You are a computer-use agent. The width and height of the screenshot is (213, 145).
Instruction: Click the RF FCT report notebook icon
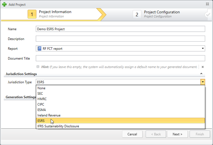click(40, 48)
